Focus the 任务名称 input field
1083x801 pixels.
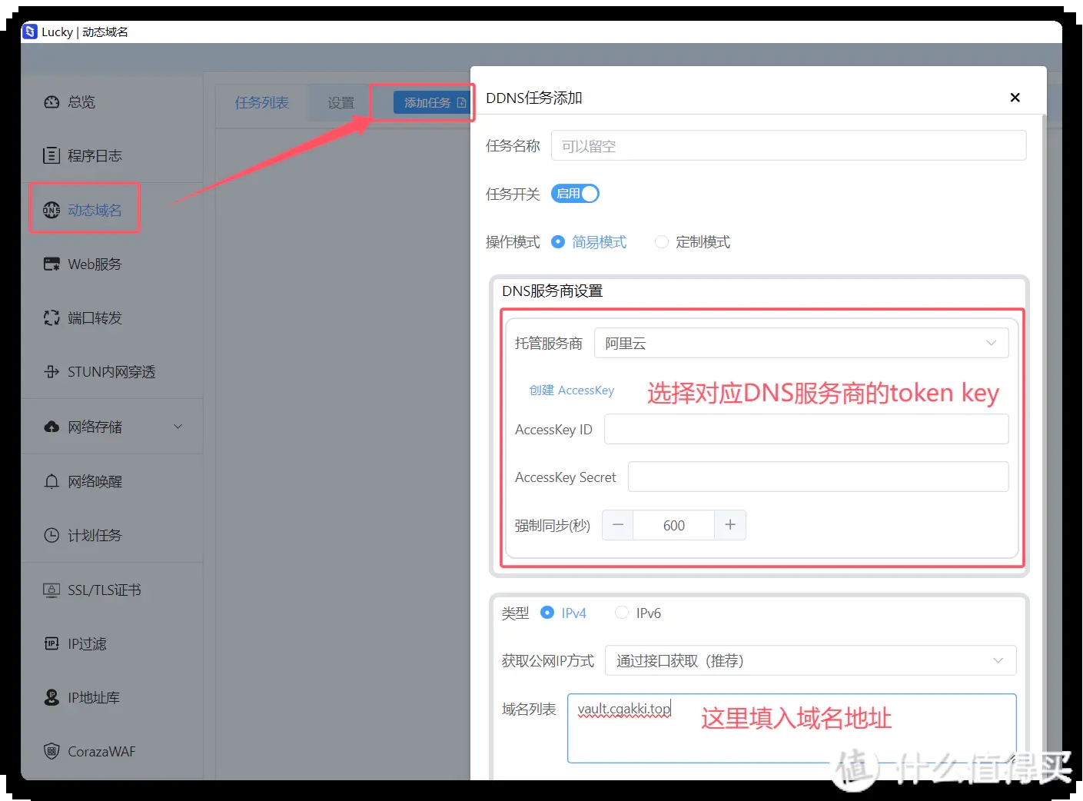click(x=789, y=146)
